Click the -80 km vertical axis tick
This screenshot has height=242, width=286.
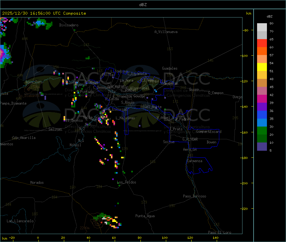click(245, 30)
